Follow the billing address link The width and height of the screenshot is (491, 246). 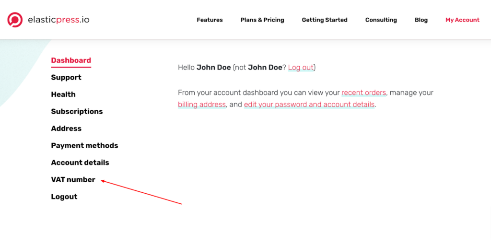click(202, 104)
